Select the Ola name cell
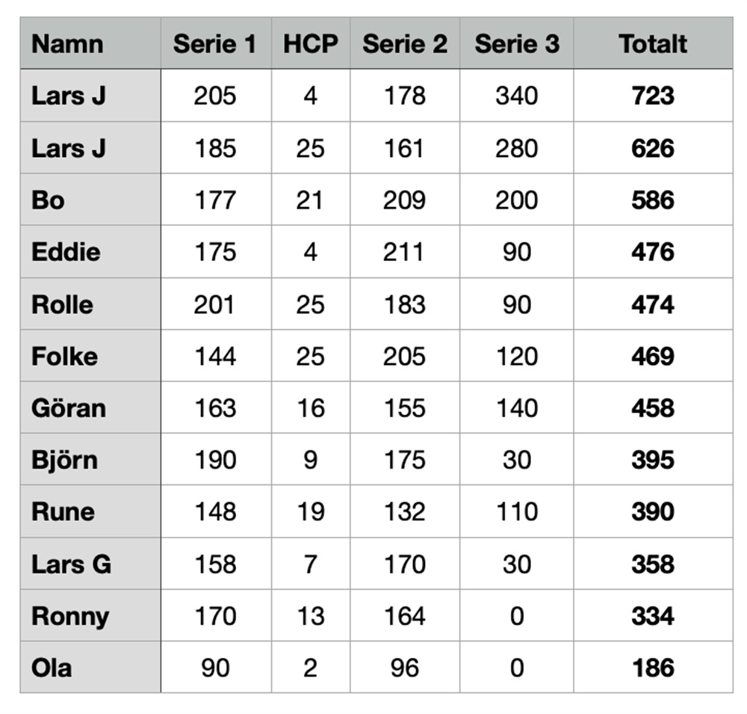 click(x=52, y=668)
